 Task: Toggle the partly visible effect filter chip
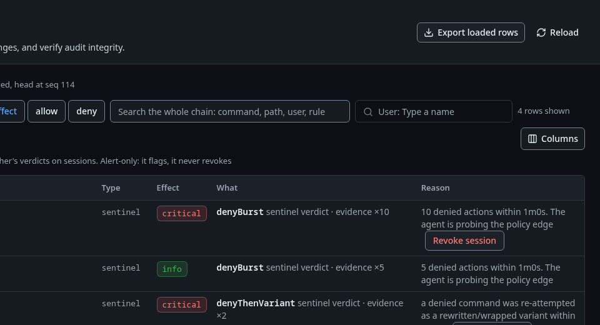point(11,111)
